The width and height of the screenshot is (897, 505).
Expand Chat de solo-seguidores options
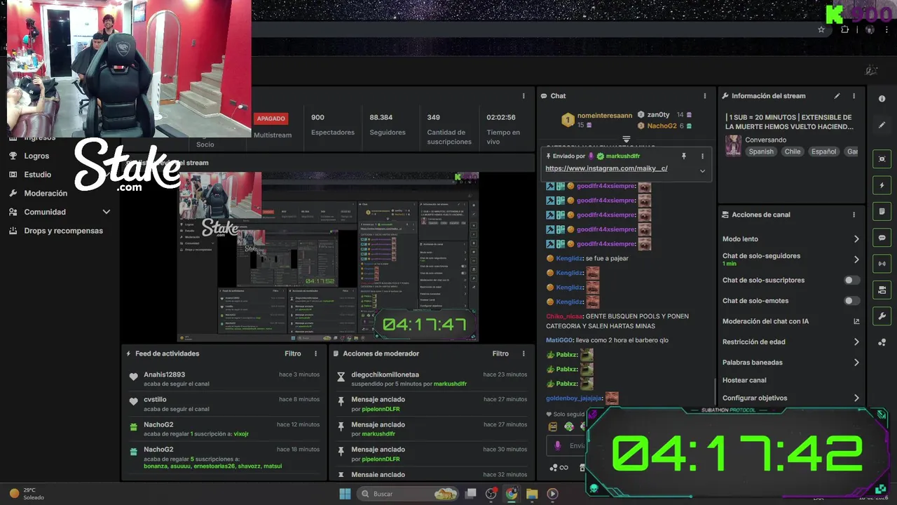click(856, 260)
